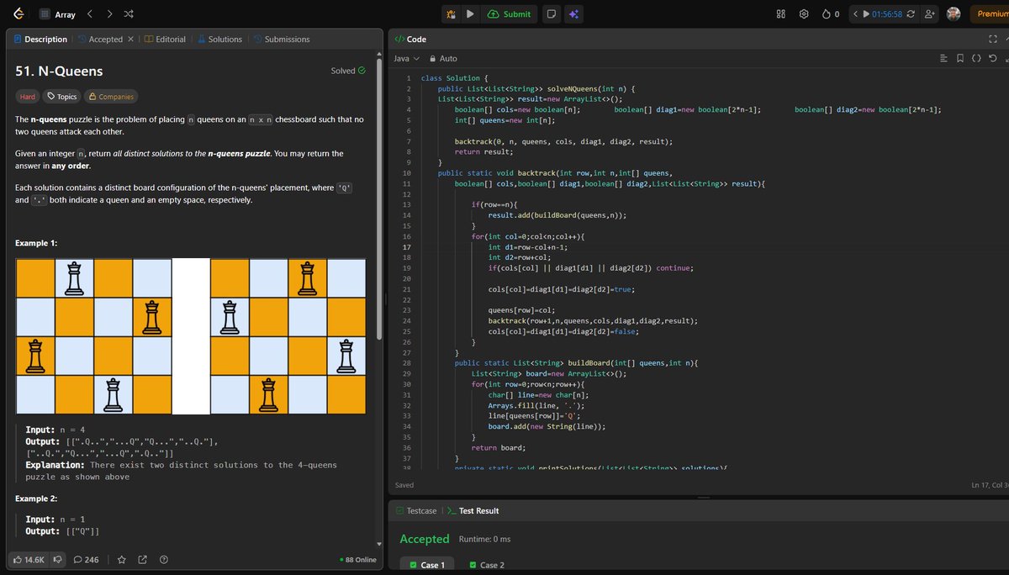
Task: Reset the timer with refresh icon
Action: (911, 14)
